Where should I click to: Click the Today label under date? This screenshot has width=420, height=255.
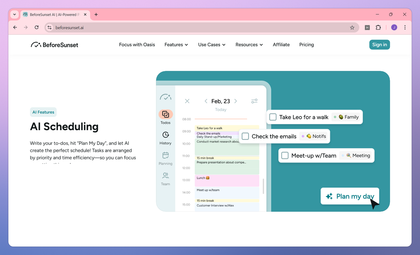pyautogui.click(x=221, y=109)
